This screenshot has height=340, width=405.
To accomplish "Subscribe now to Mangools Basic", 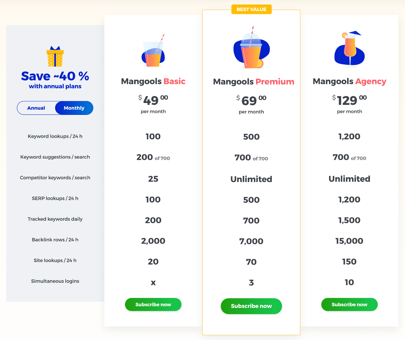I will point(153,304).
